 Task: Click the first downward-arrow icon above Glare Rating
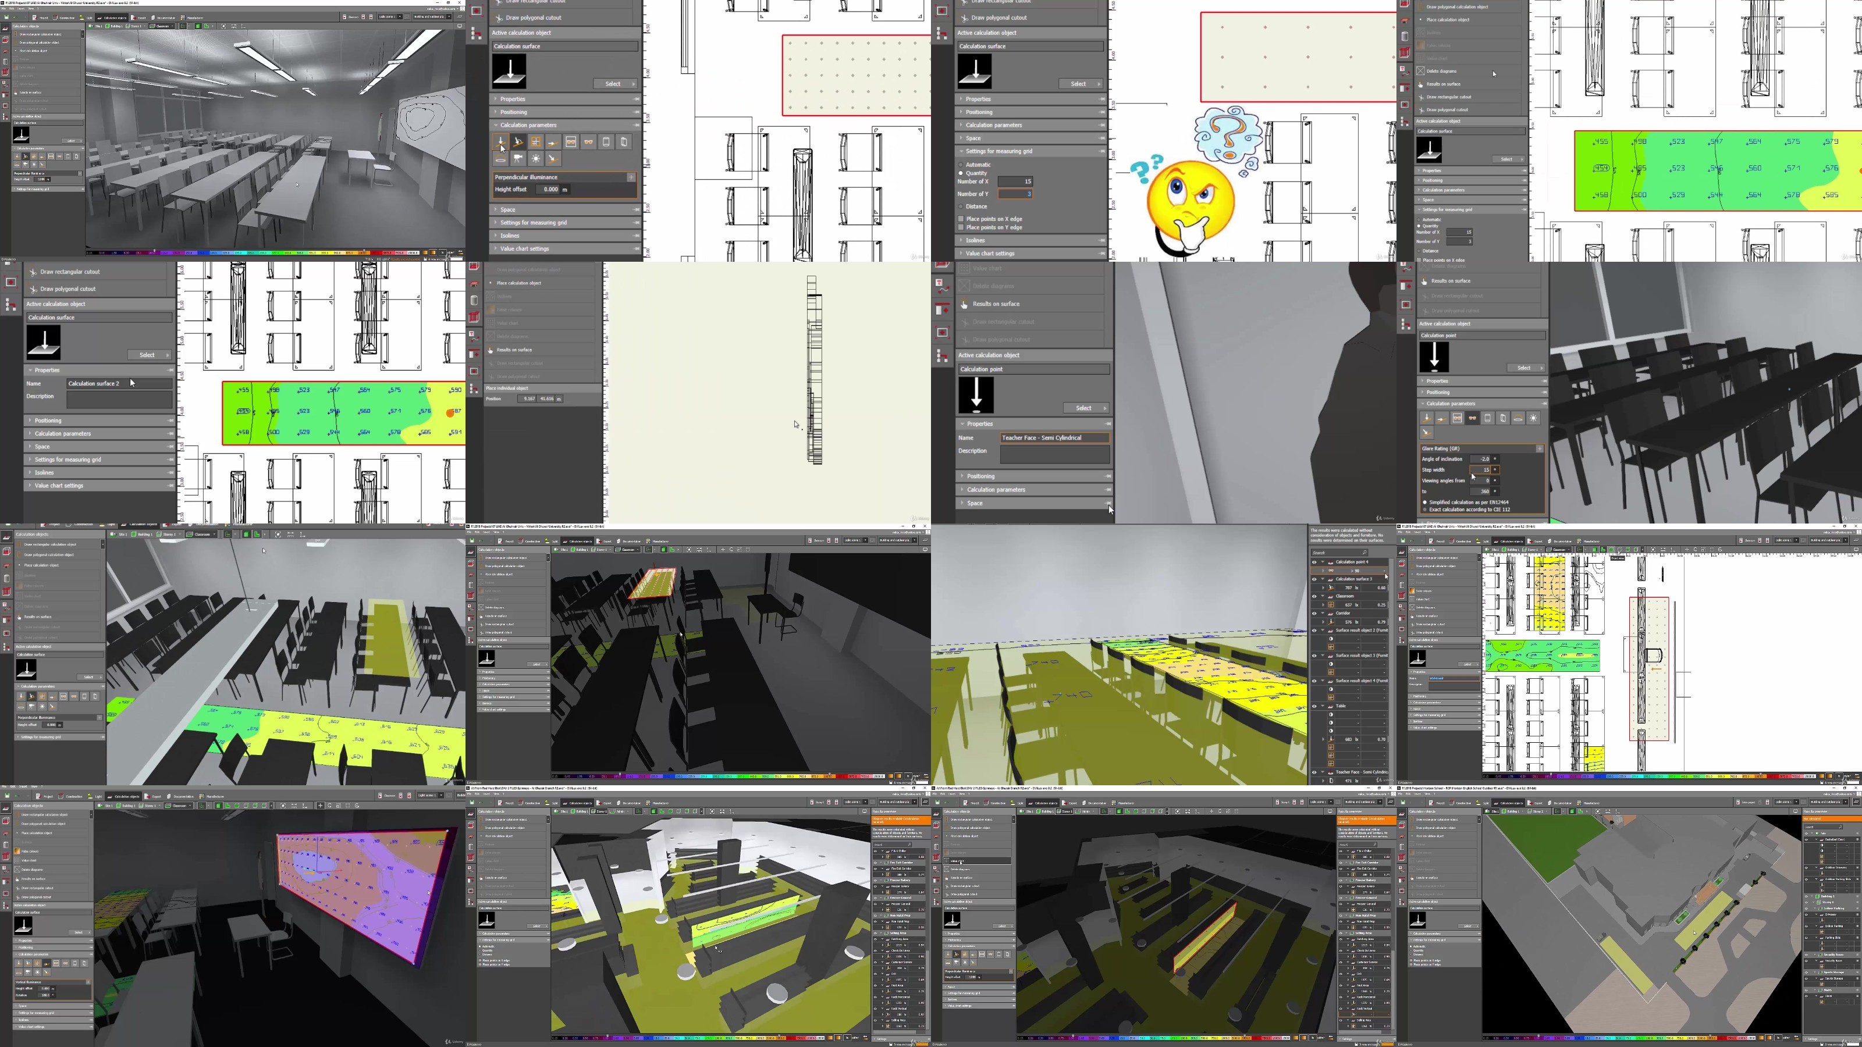point(1427,418)
